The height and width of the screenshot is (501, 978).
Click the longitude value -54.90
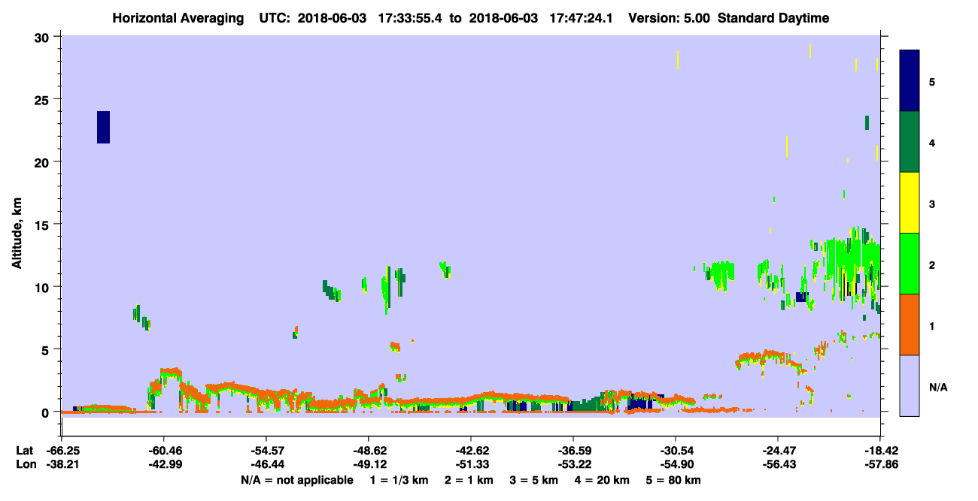click(x=676, y=465)
